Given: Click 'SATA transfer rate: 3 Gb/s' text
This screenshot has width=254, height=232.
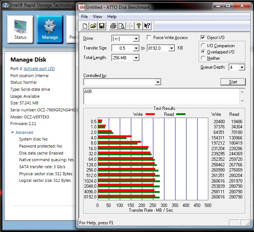Looking at the screenshot, I should point(42,167).
